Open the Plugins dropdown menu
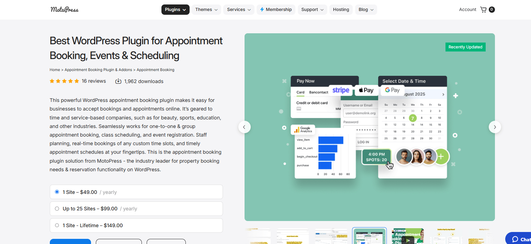Viewport: 531px width, 244px height. (175, 10)
